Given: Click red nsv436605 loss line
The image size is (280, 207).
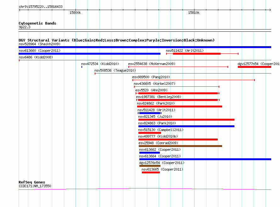Looking at the screenshot, I should coord(176,87).
